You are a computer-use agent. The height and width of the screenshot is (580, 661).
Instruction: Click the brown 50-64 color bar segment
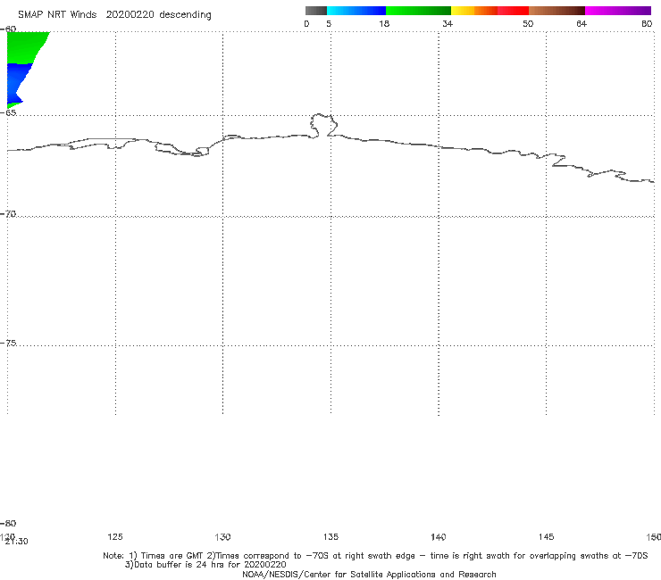pos(556,11)
